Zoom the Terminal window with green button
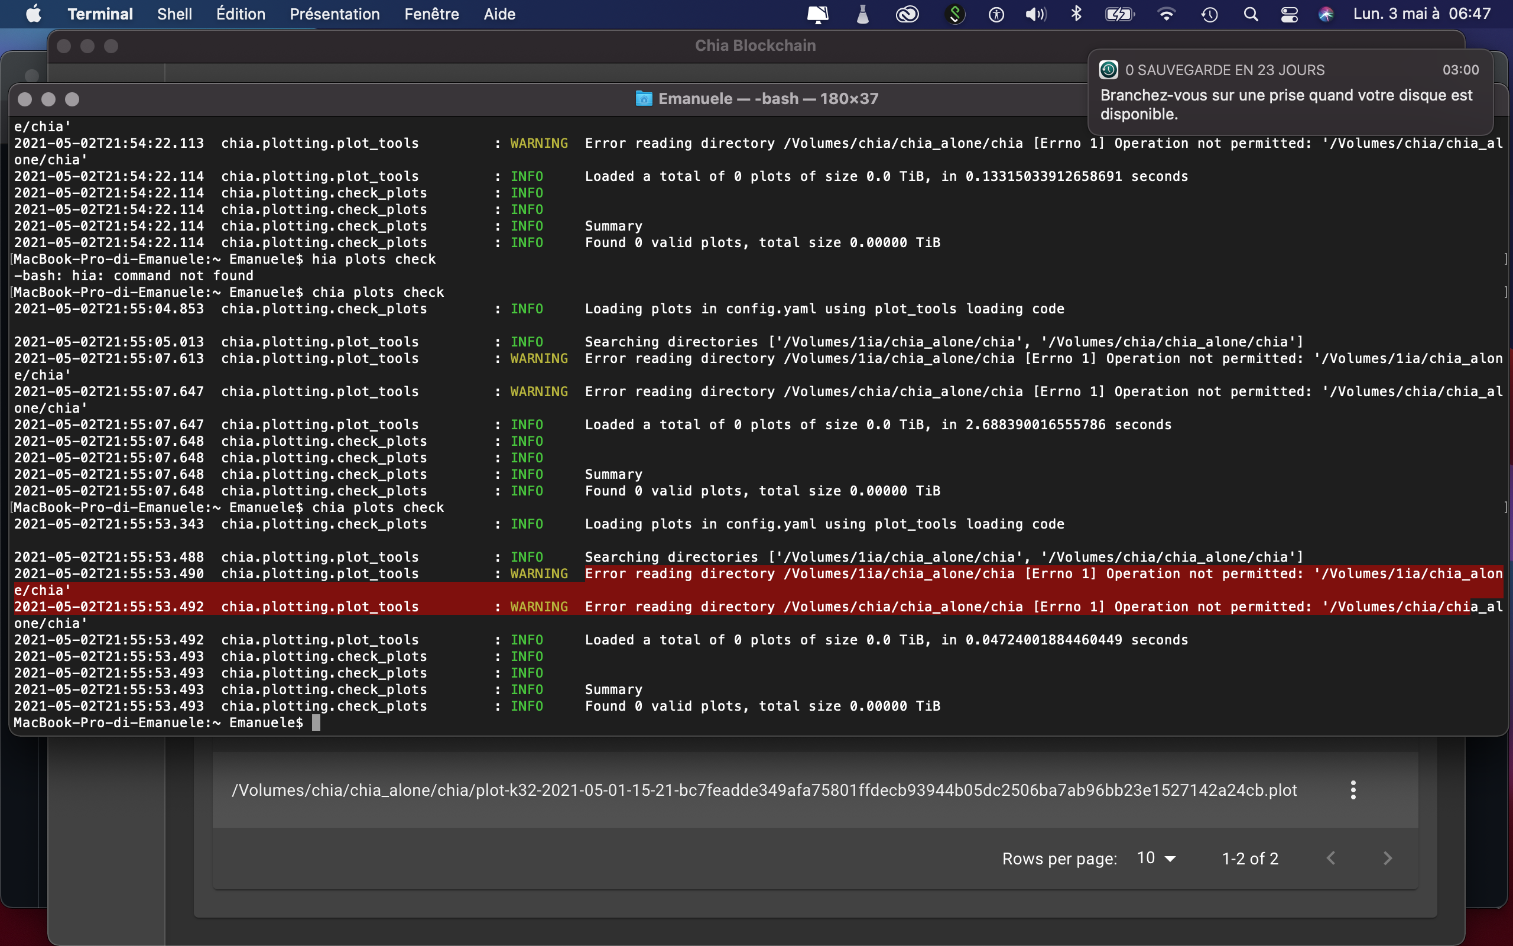 pyautogui.click(x=73, y=99)
